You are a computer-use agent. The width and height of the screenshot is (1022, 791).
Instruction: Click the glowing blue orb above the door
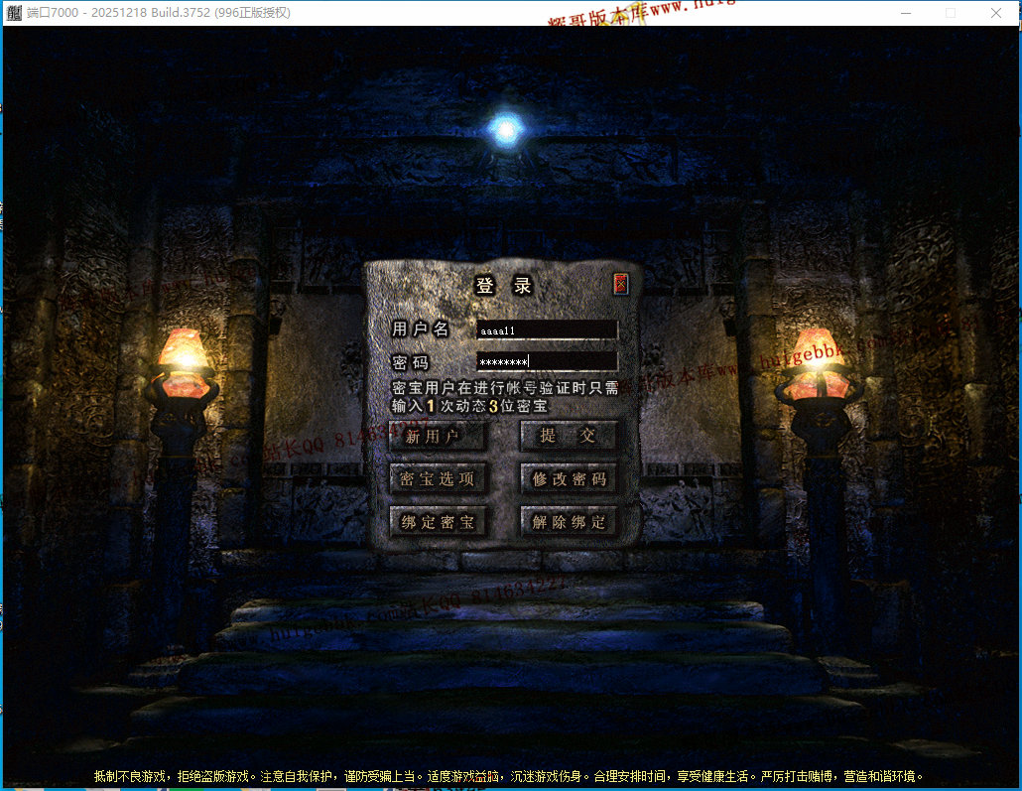507,129
